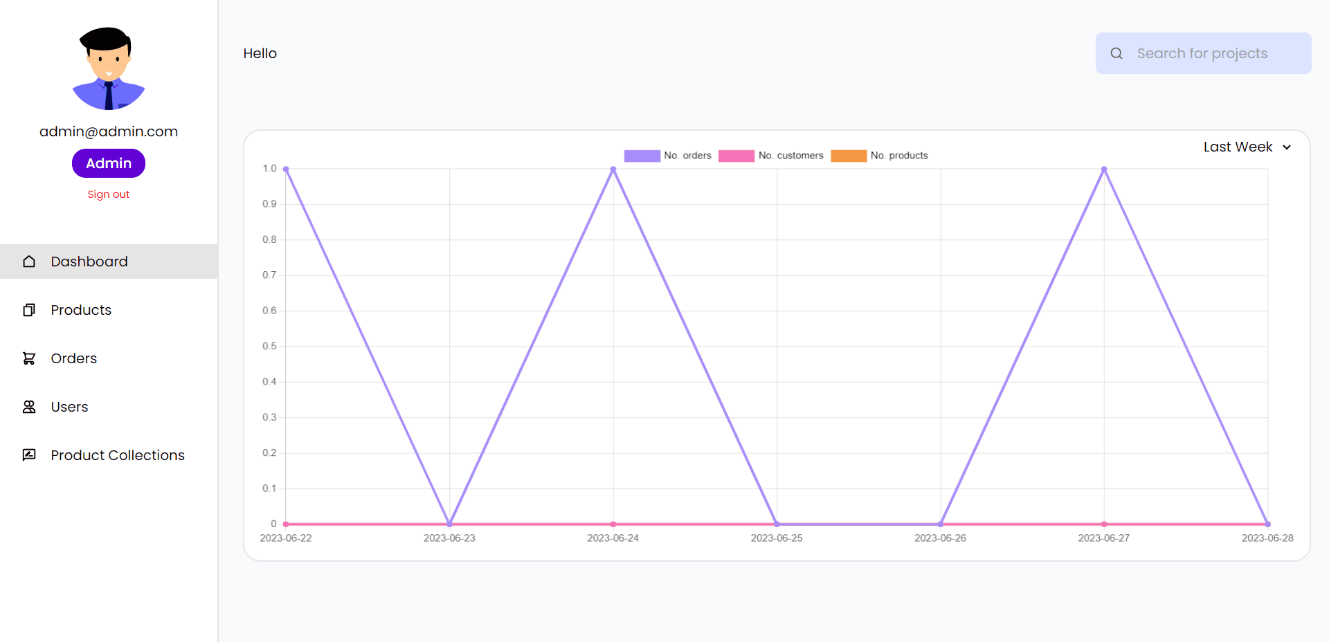This screenshot has height=642, width=1329.
Task: Click the chevron next to 'Last Week'
Action: [x=1287, y=147]
